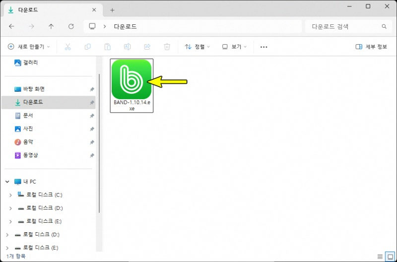Collapse the 내 PC tree node
Image resolution: width=397 pixels, height=262 pixels.
pyautogui.click(x=7, y=182)
